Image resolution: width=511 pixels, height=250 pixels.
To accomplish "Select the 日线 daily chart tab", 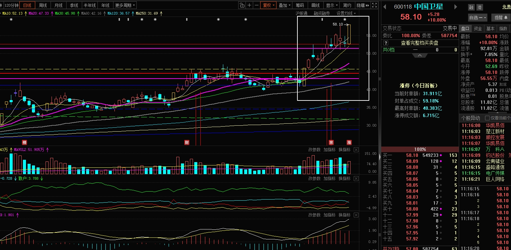I will tap(27, 5).
